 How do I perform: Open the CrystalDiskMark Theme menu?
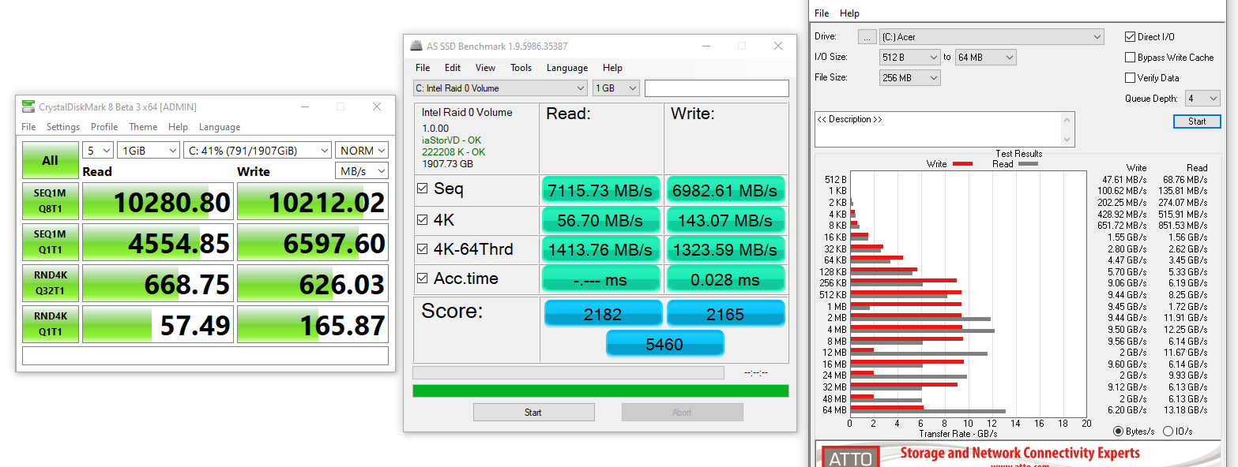tap(143, 127)
